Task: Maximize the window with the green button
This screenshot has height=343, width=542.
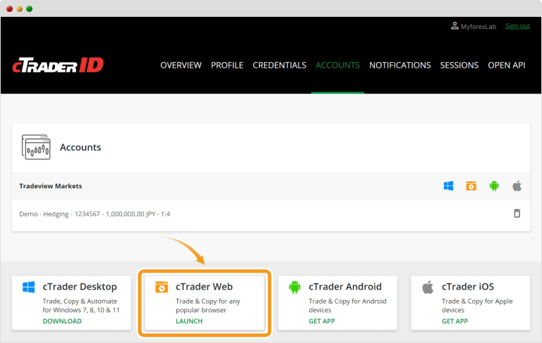Action: [30, 8]
